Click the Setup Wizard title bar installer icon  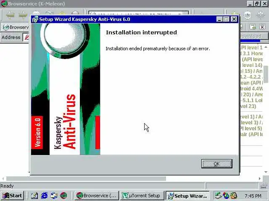35,19
